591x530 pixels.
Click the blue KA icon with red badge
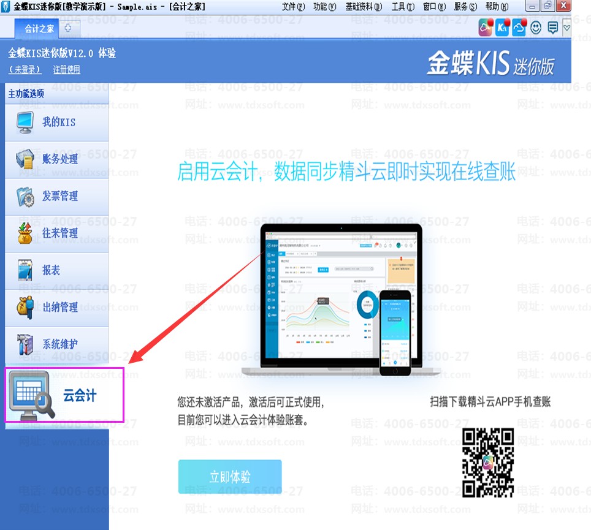503,28
